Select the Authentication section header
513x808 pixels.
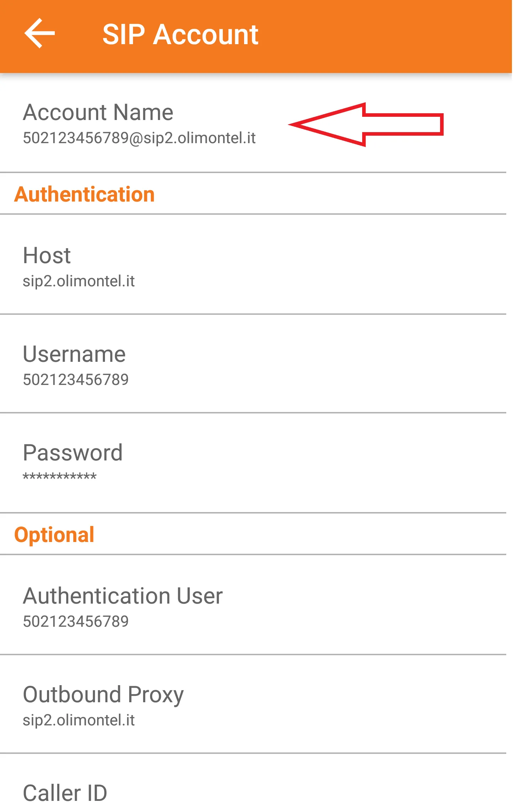tap(85, 194)
